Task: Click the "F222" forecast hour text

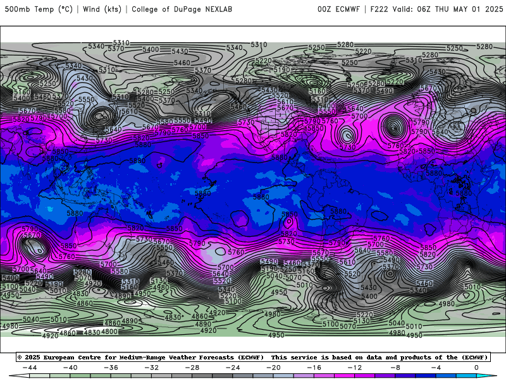Action: point(379,9)
